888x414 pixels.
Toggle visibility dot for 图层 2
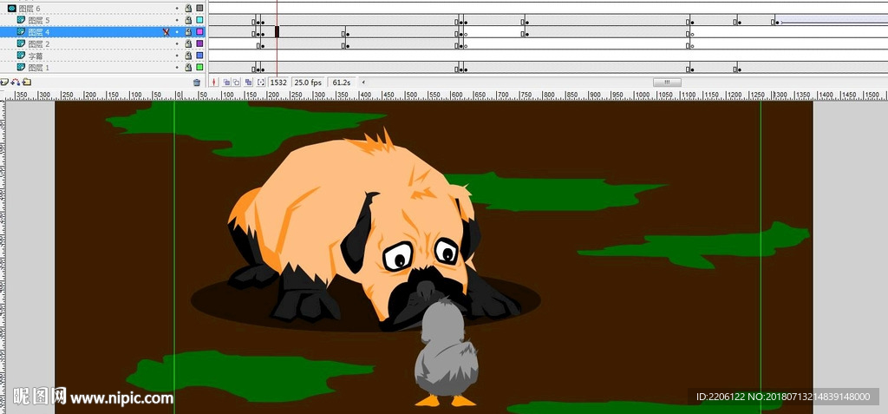coord(177,43)
